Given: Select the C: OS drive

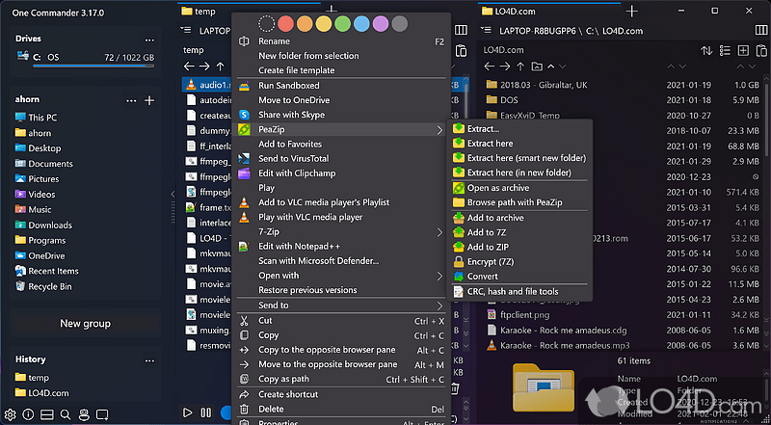Looking at the screenshot, I should pyautogui.click(x=86, y=58).
